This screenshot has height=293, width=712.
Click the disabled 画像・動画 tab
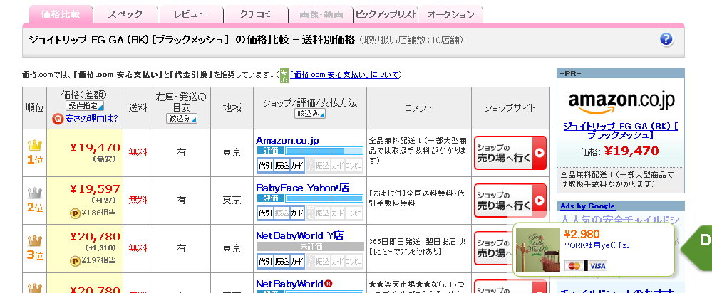[321, 14]
